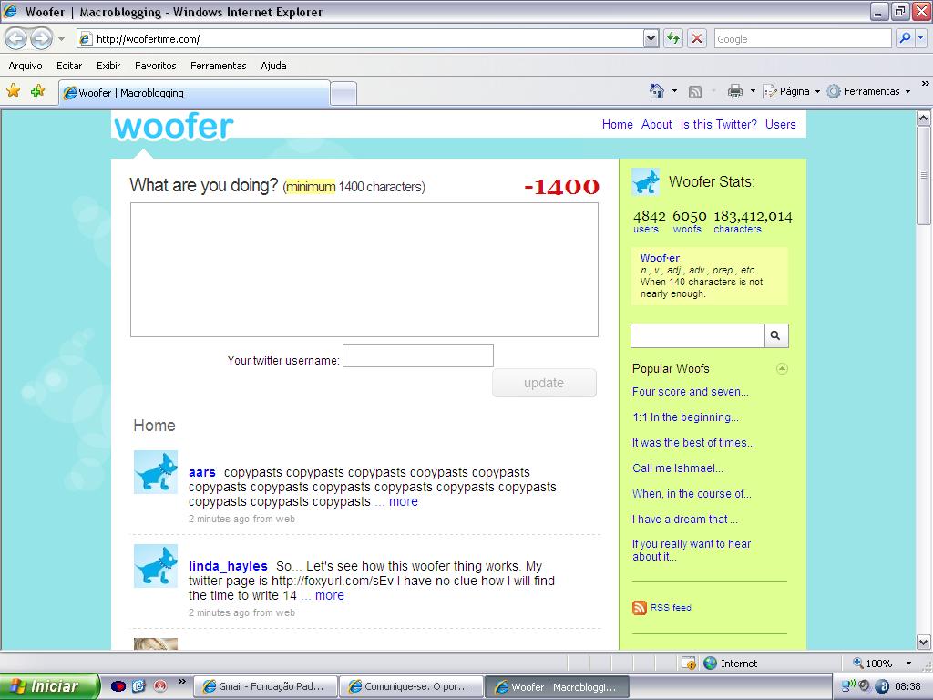Click the Google search box in toolbar

tap(802, 39)
